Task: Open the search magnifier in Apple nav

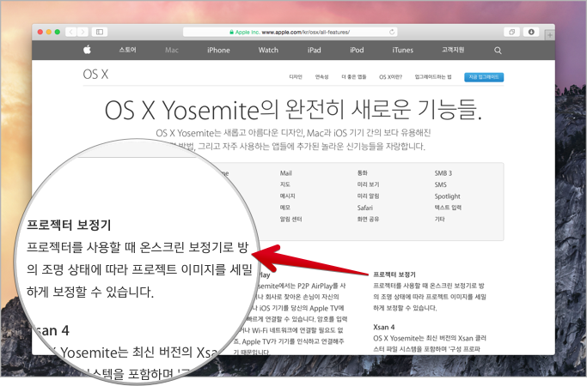Action: [x=498, y=51]
